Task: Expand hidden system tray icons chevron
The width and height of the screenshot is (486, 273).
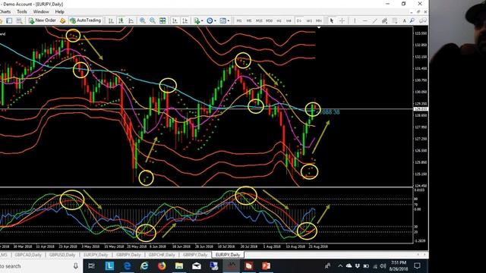Action: [x=340, y=266]
